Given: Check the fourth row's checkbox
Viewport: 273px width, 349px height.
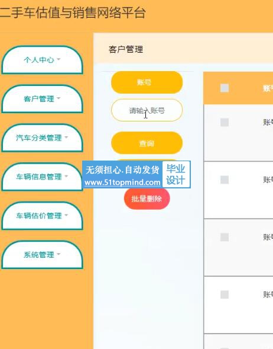Looking at the screenshot, I should pyautogui.click(x=225, y=294).
